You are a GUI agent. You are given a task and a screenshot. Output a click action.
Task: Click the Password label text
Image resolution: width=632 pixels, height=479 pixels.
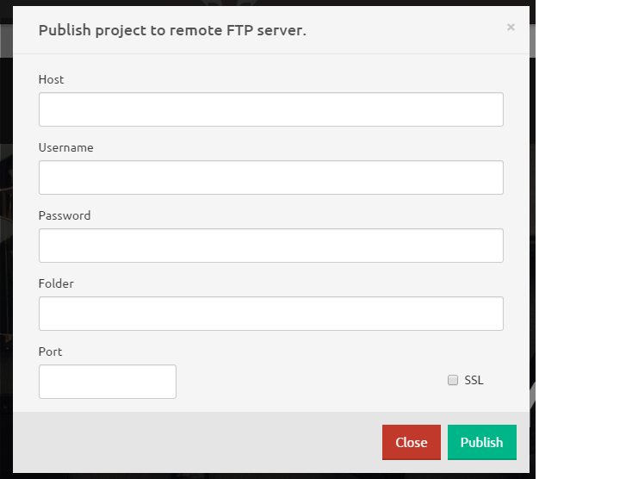coord(65,215)
